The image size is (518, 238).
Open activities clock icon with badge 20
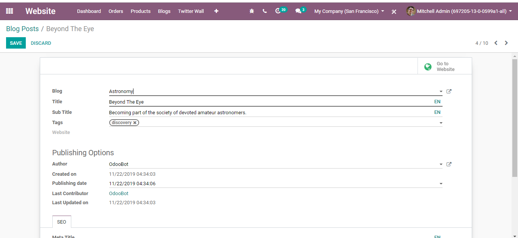tap(281, 11)
